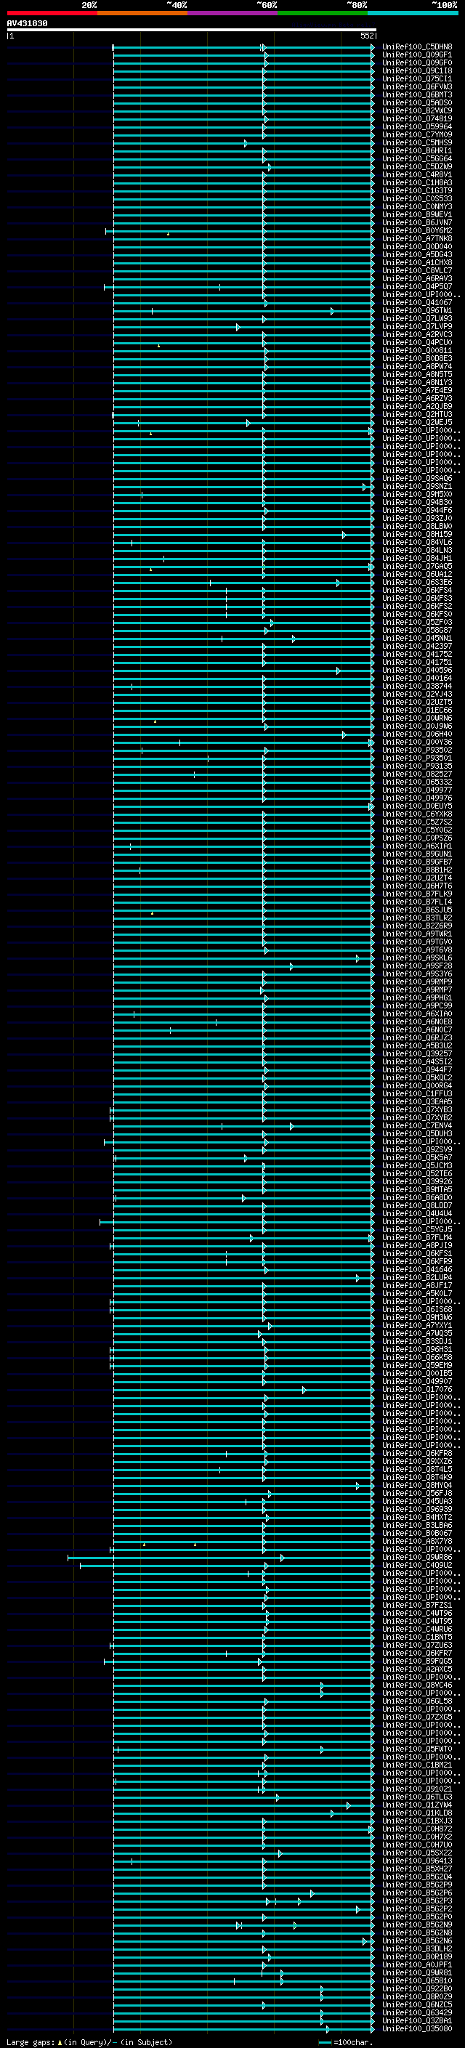Select the UniRef100_B0Y6M2 label
The image size is (465, 2048).
coord(417,230)
